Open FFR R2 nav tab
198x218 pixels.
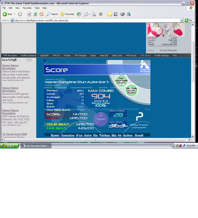[56, 55]
